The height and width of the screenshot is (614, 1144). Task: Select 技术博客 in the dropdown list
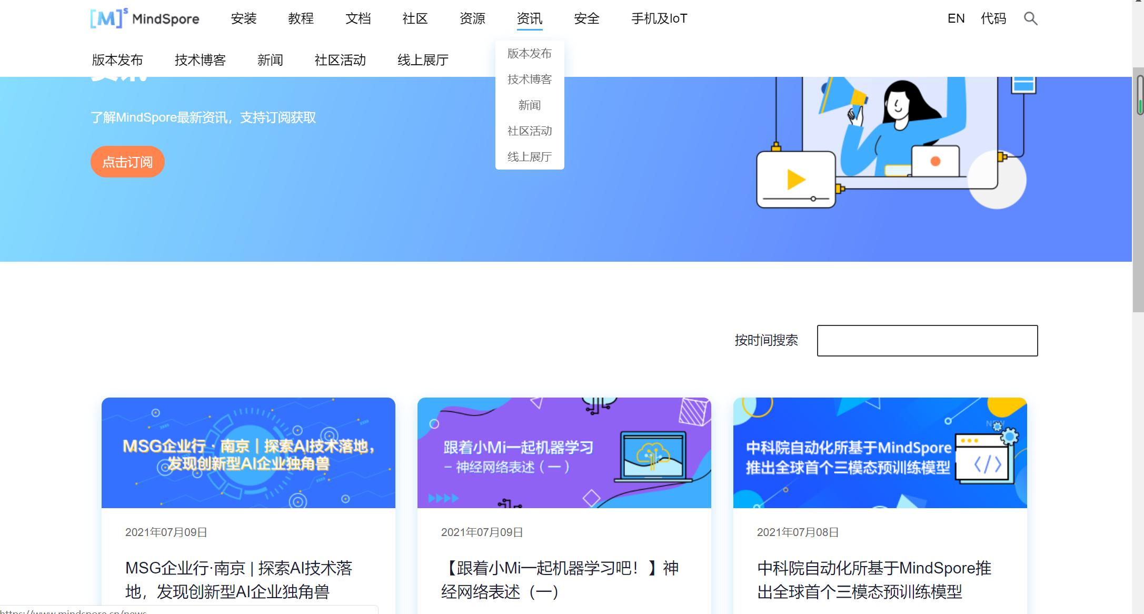tap(529, 80)
